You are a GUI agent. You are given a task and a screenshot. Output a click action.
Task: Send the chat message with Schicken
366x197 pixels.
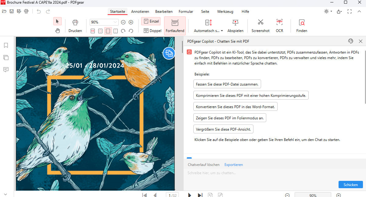tap(350, 185)
